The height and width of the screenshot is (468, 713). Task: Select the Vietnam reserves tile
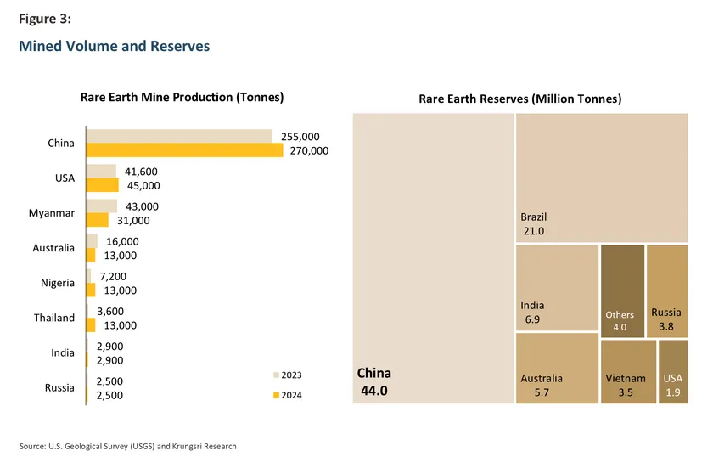click(627, 372)
